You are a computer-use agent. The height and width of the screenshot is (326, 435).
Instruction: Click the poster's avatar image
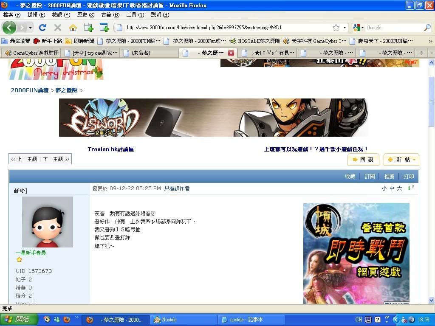tap(48, 222)
